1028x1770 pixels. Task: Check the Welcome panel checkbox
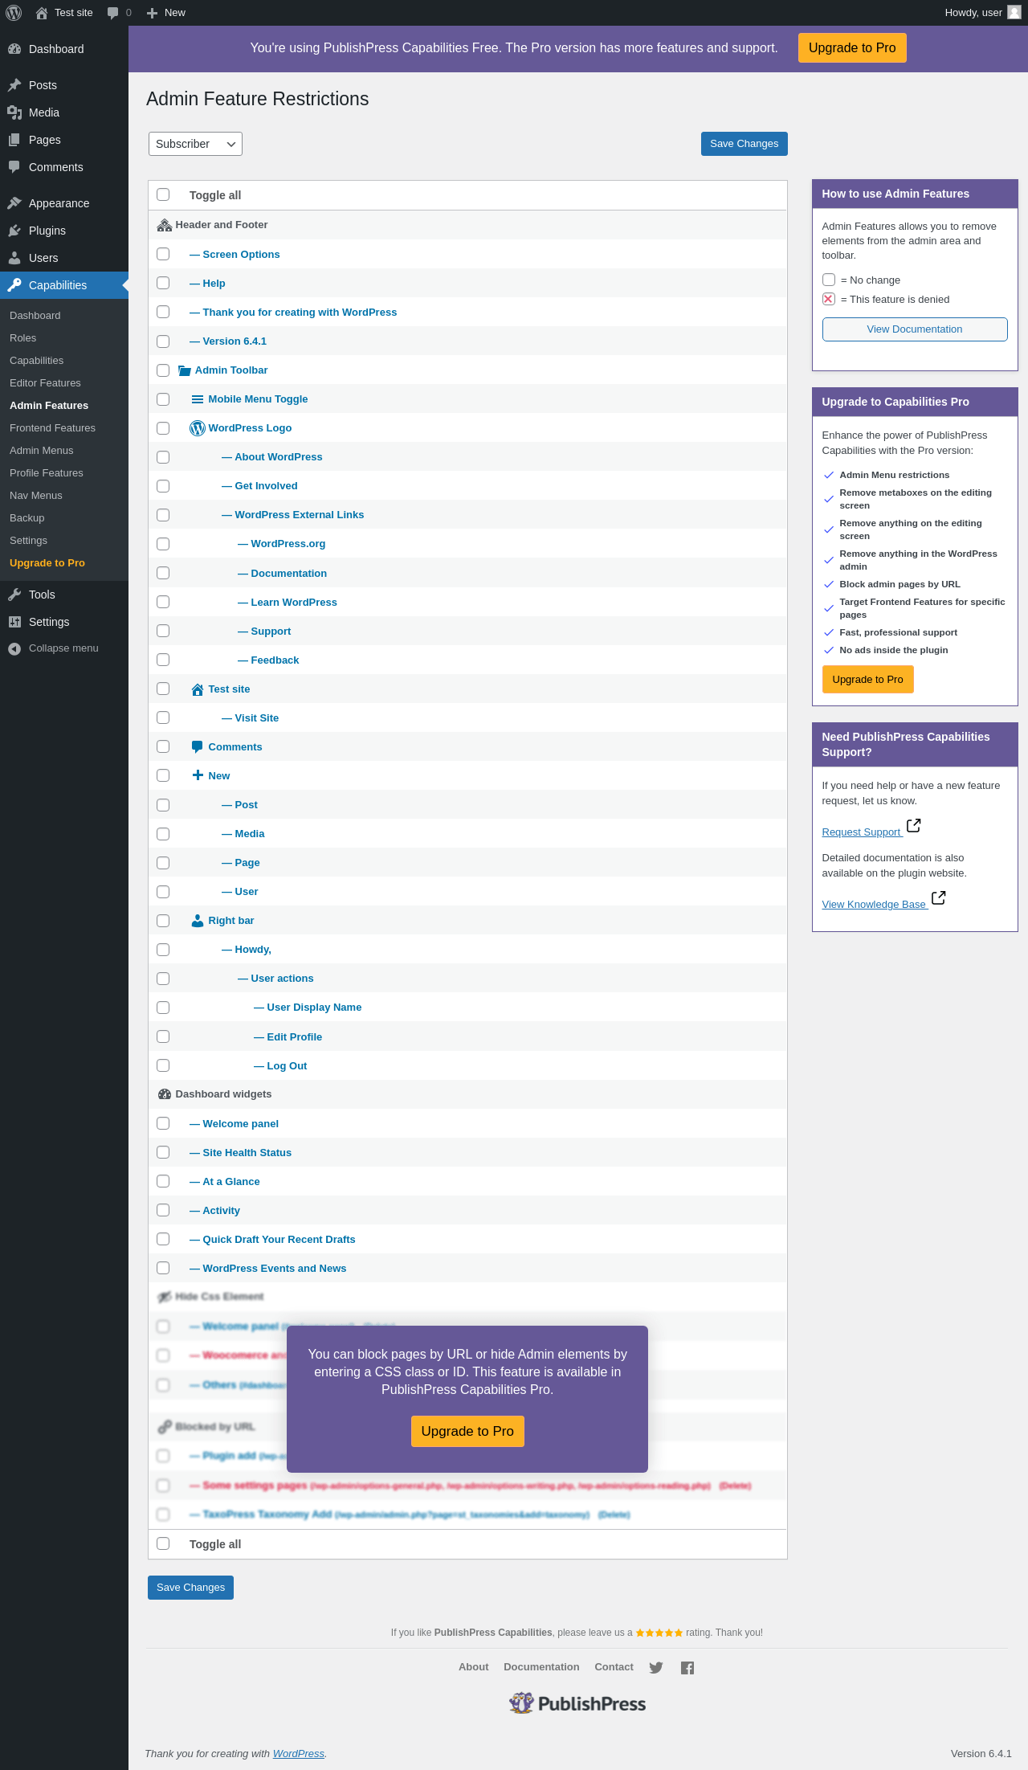point(163,1123)
